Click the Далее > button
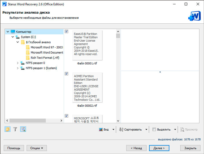Image resolution: width=204 pixels, height=154 pixels. 159,148
